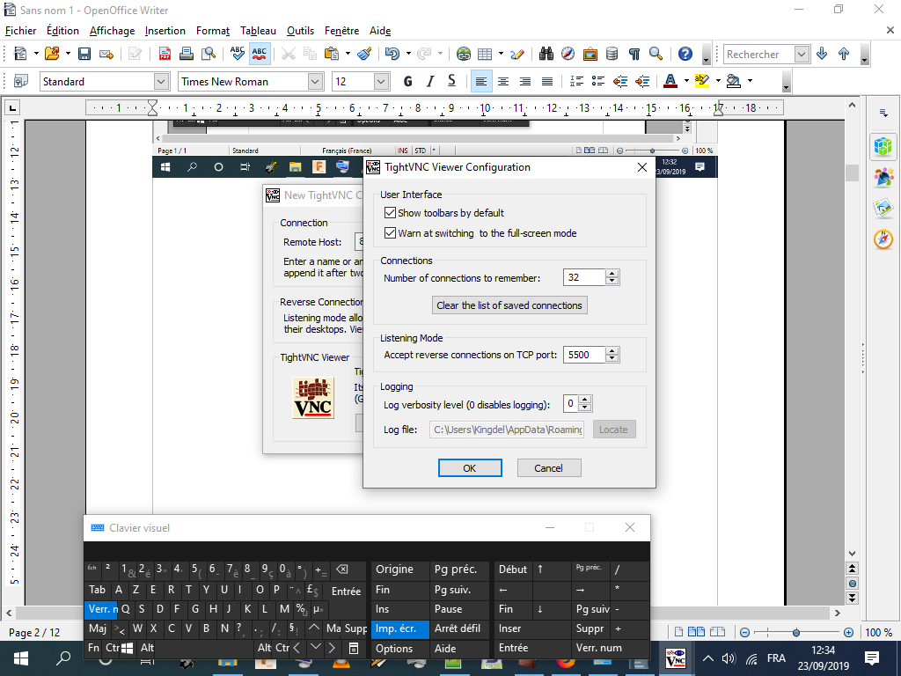This screenshot has height=676, width=901.
Task: Expand highlighting color dropdown arrow
Action: [x=718, y=81]
